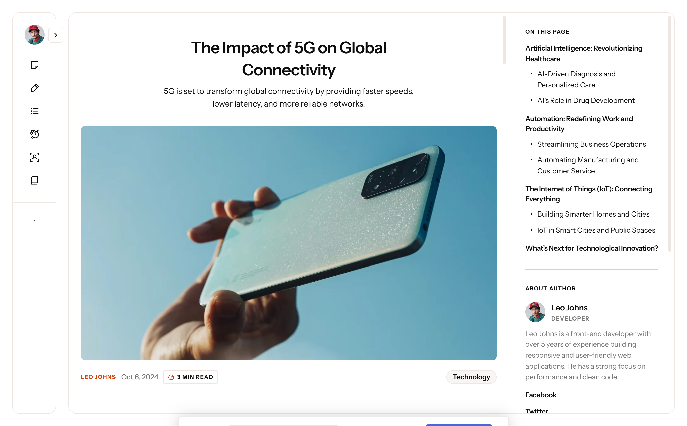Open the person scan frame icon
The image size is (687, 426).
[x=34, y=157]
